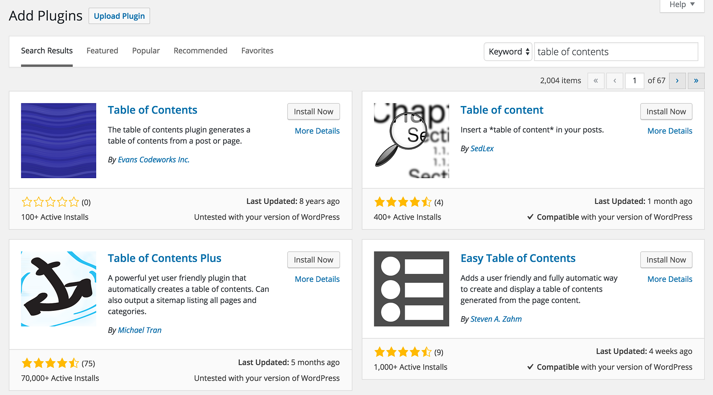Image resolution: width=713 pixels, height=395 pixels.
Task: Select the Recommended tab
Action: (x=201, y=51)
